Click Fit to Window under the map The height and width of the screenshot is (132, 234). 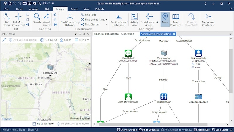tap(43, 123)
